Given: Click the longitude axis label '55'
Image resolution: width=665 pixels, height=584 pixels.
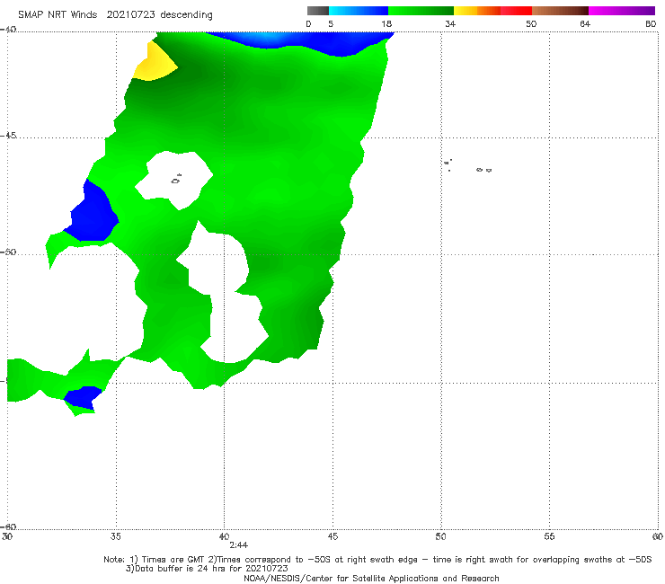Looking at the screenshot, I should point(549,536).
